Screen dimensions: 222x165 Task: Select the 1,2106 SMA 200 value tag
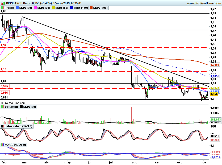[x=215, y=65]
